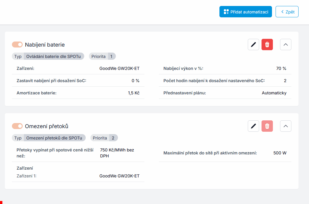This screenshot has width=309, height=204.
Task: Toggle the Nabíjení baterie automation switch
Action: coord(17,45)
